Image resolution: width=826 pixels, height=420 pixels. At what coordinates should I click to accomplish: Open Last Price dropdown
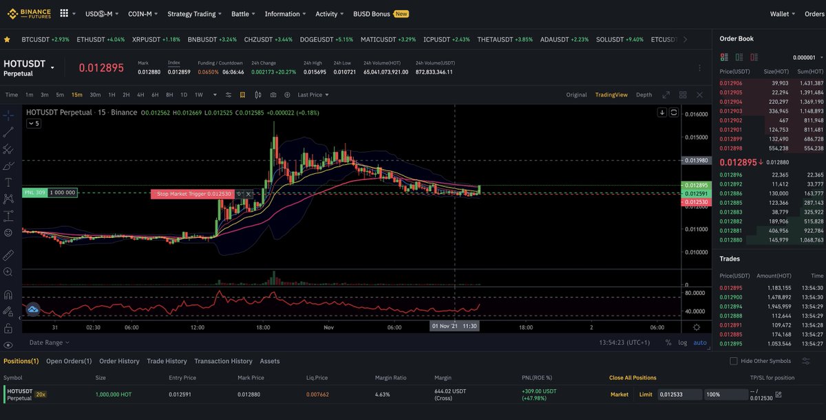(313, 95)
